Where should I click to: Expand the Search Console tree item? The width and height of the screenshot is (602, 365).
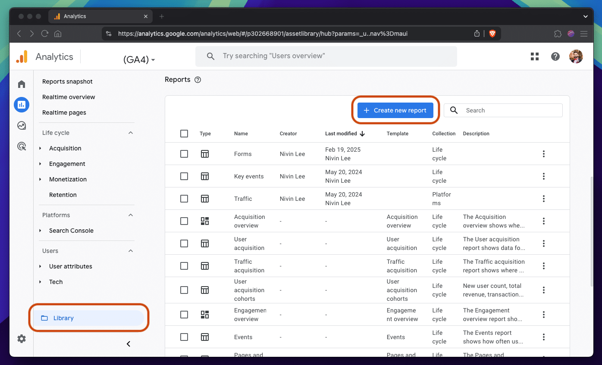(41, 231)
